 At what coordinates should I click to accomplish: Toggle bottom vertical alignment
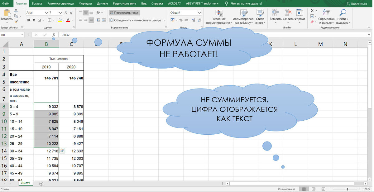point(91,12)
